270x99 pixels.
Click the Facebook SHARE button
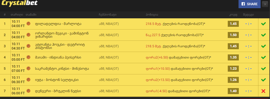(x=249, y=4)
